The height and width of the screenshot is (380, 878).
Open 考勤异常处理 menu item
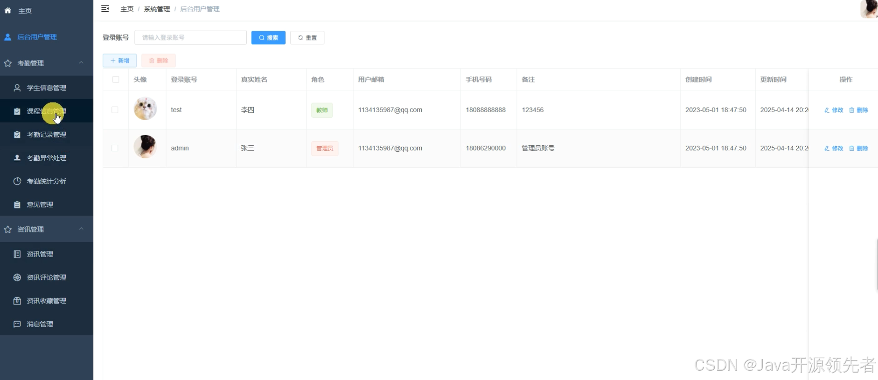47,157
